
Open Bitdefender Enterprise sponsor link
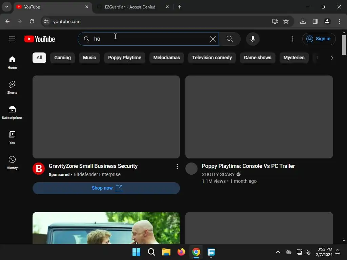[x=97, y=174]
